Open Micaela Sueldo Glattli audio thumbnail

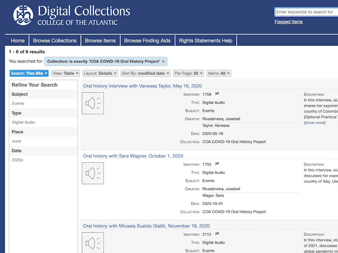[93, 243]
